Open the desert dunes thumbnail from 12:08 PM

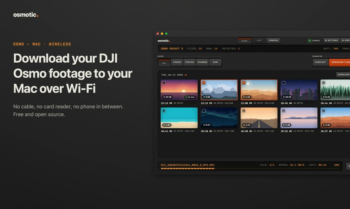[x=259, y=90]
